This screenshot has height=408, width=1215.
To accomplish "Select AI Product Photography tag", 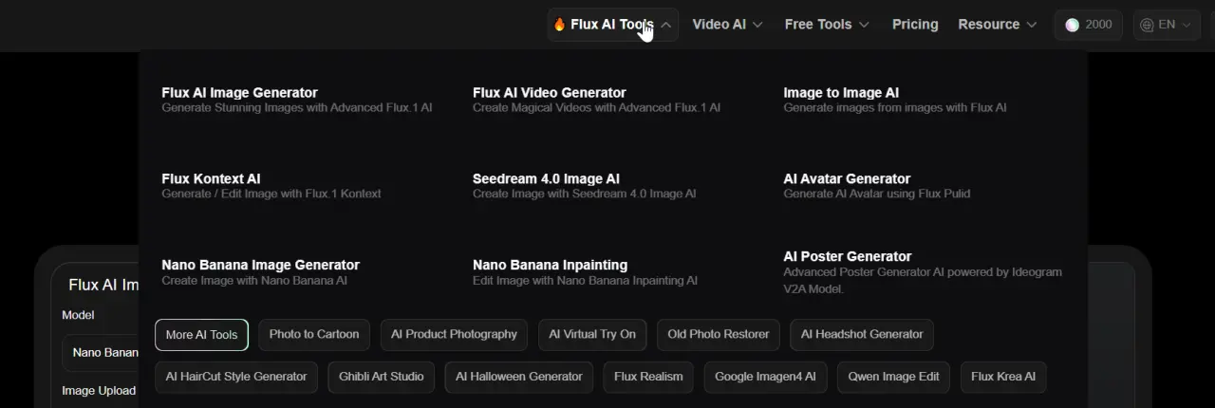I will point(454,335).
